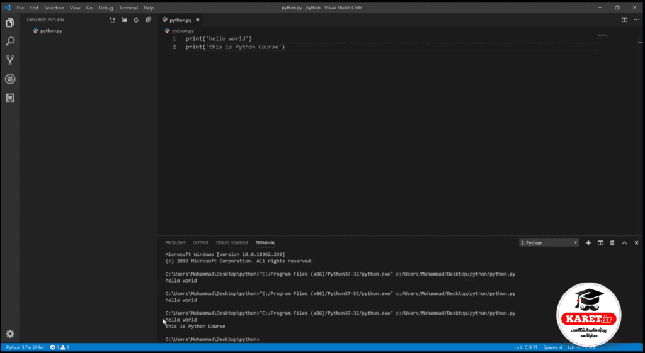Image resolution: width=645 pixels, height=353 pixels.
Task: Click the editor minimap at the right
Action: 603,36
